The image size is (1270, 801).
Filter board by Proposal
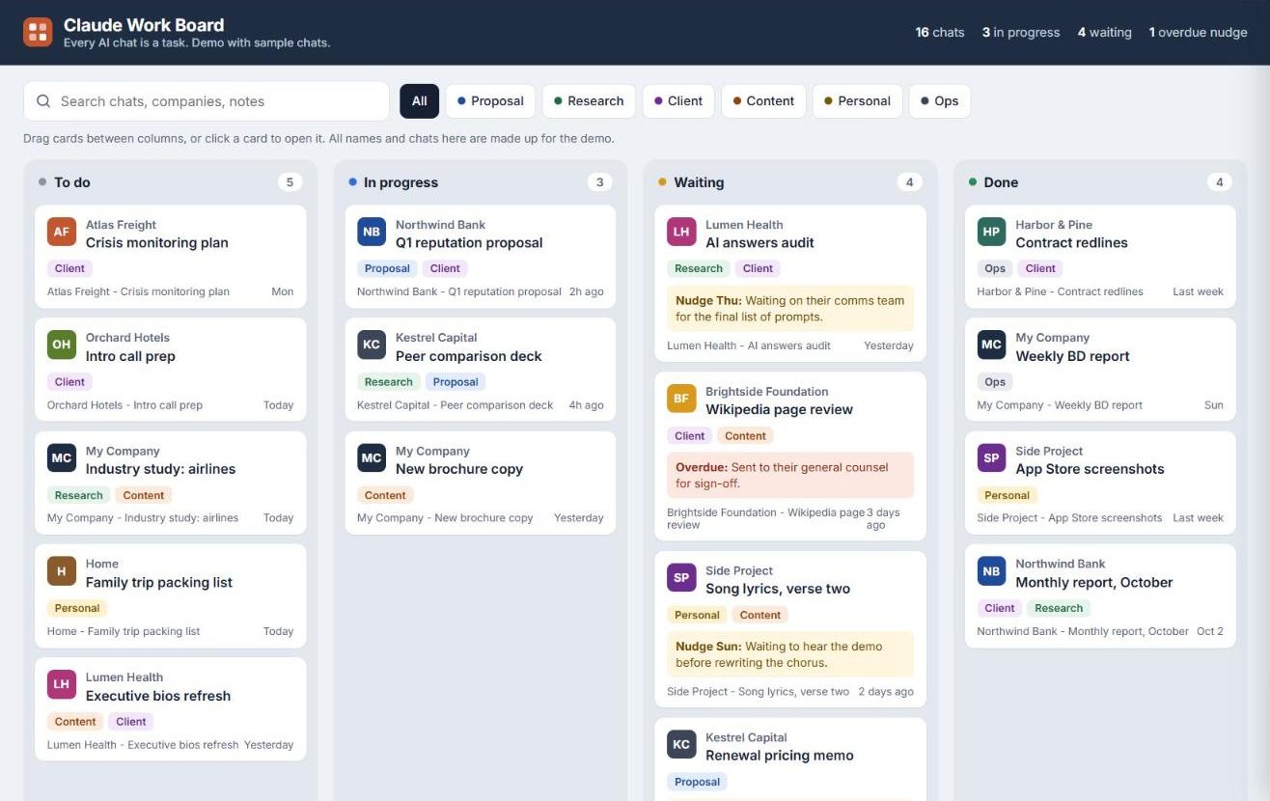490,101
